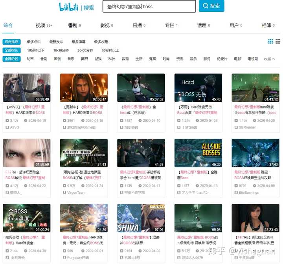Collapse filters with 收起 chevron

[269, 59]
